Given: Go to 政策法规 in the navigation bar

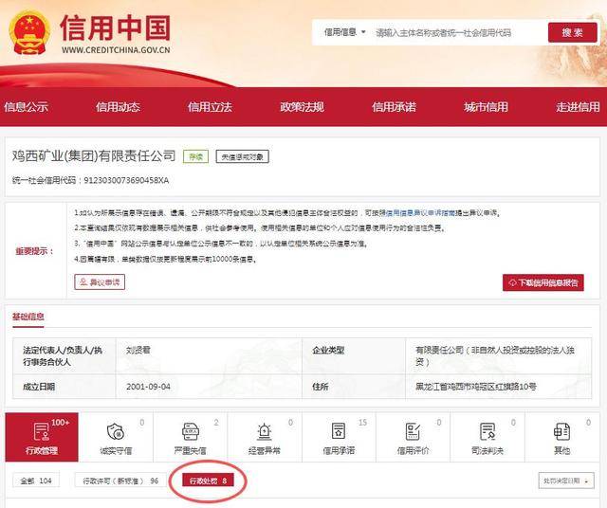Looking at the screenshot, I should click(302, 107).
